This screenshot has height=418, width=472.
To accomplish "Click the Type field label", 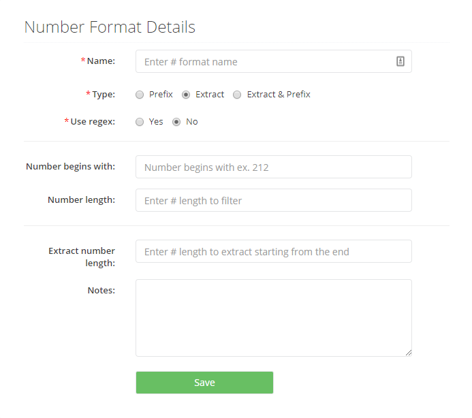I will (x=104, y=95).
